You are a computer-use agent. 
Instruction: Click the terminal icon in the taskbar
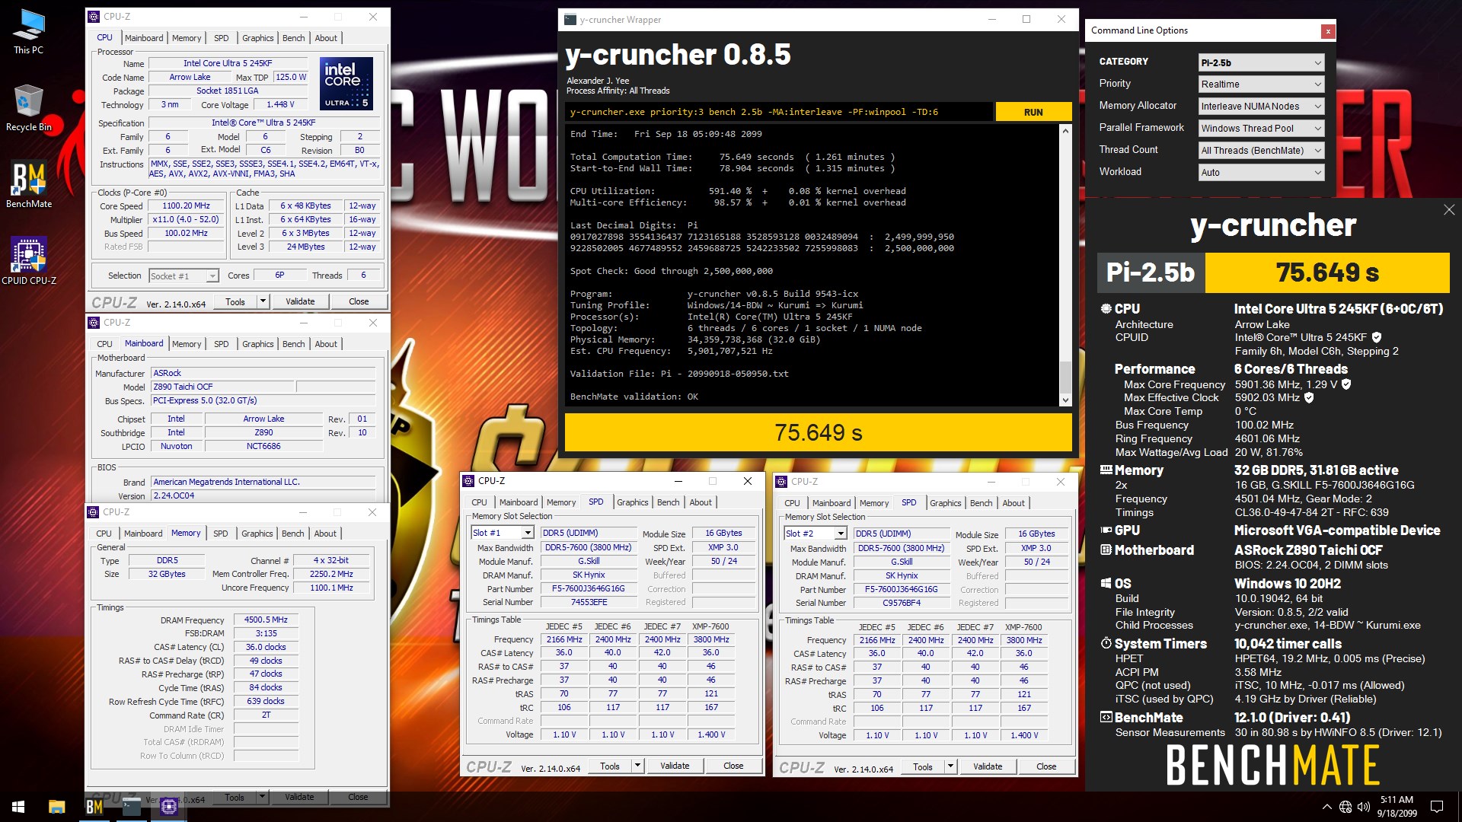point(131,806)
